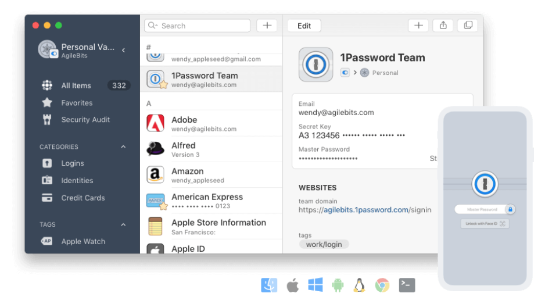Click the Apple logo platform icon

click(293, 285)
